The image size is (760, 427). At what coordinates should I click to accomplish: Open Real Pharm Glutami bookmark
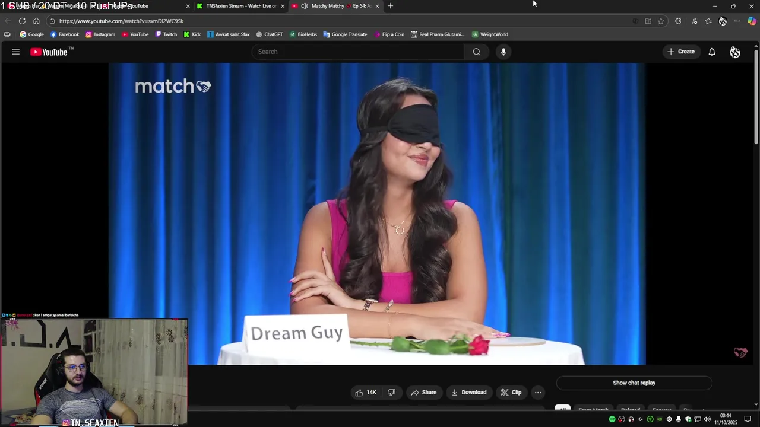coord(438,34)
